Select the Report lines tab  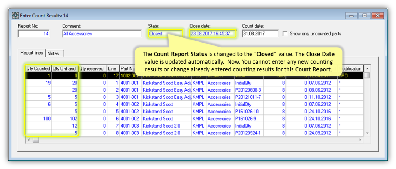(32, 53)
